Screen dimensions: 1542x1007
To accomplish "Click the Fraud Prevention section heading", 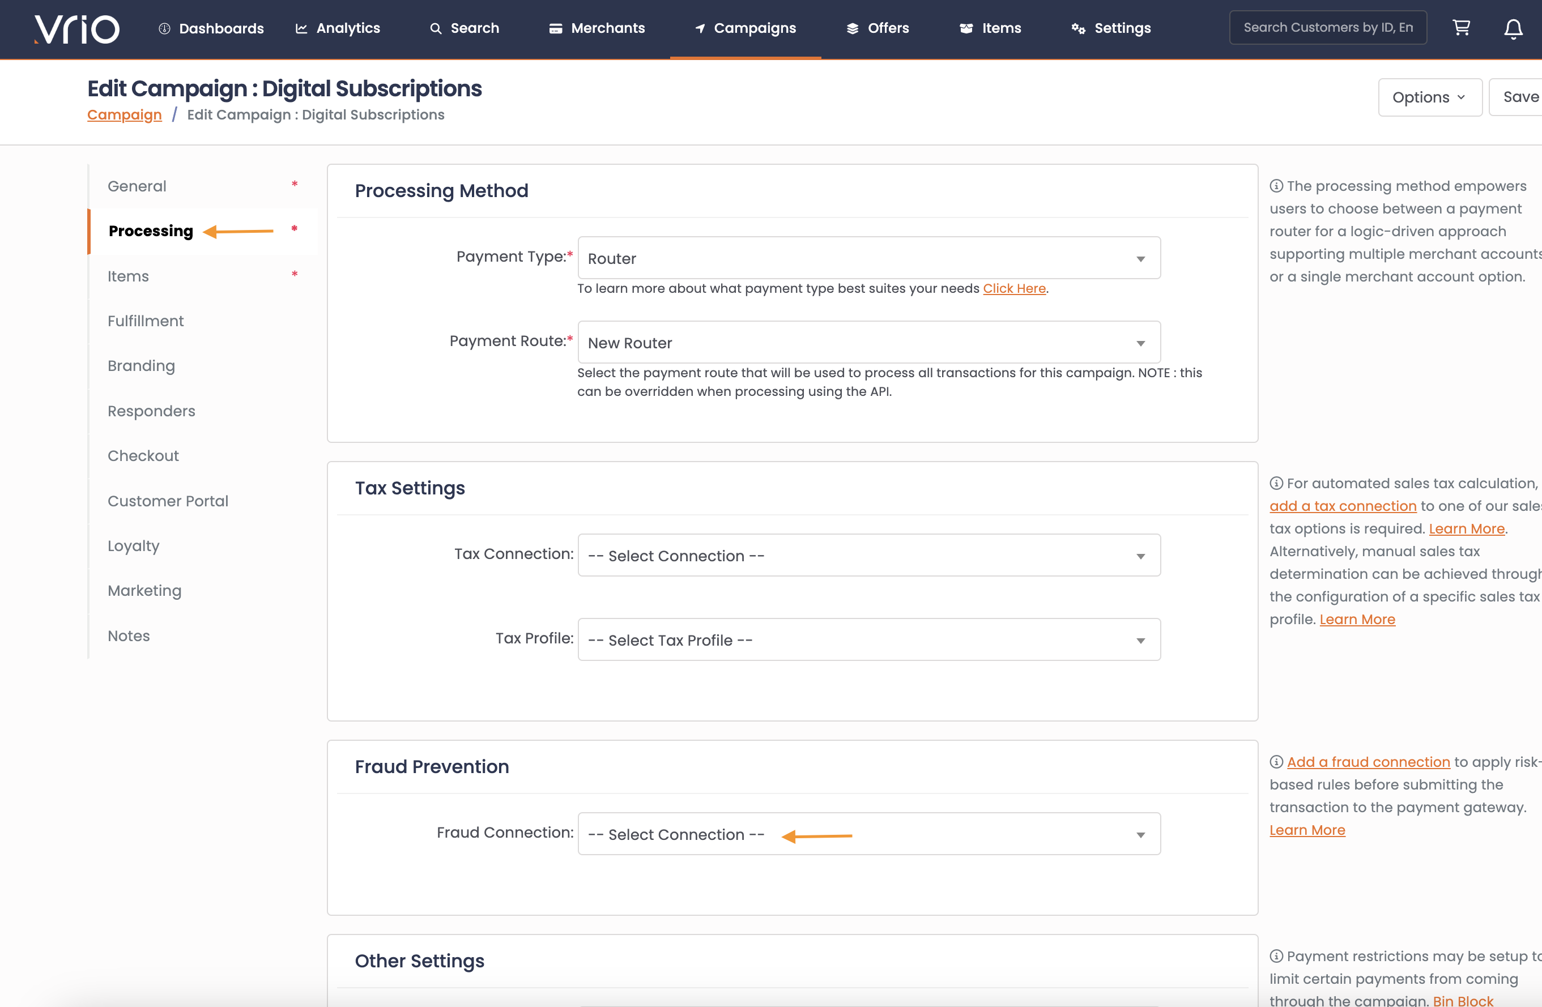I will pyautogui.click(x=432, y=767).
